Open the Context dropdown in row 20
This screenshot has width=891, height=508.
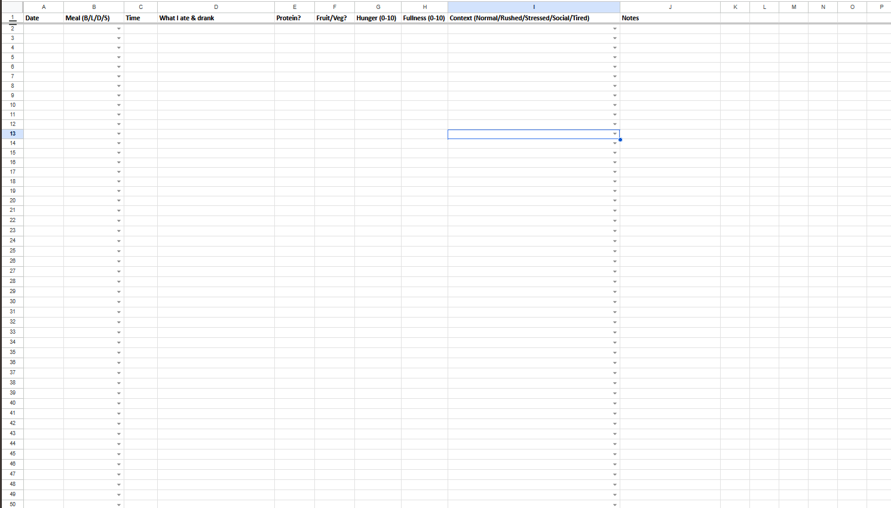(x=615, y=201)
